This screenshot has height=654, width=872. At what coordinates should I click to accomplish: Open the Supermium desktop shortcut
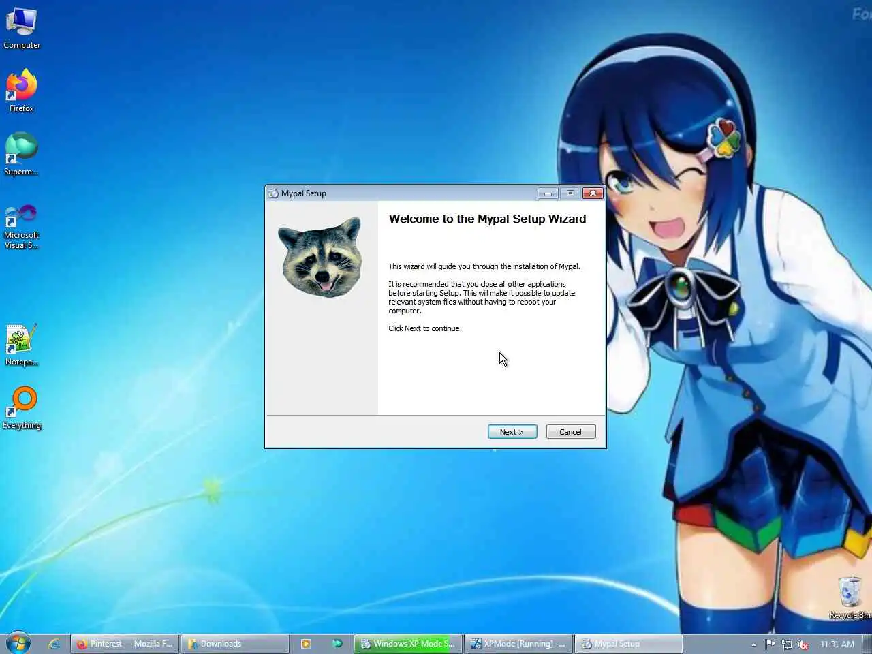click(21, 155)
